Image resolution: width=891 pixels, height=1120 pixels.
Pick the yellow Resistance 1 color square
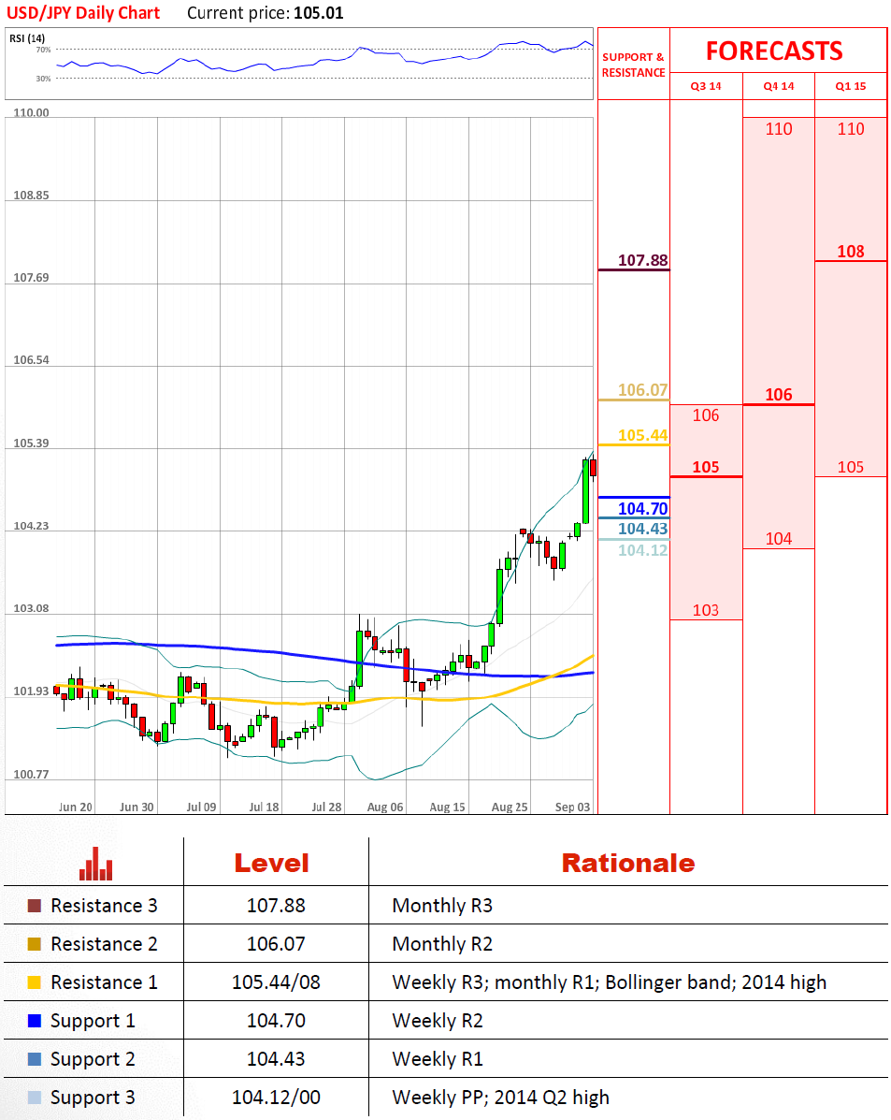click(x=35, y=982)
